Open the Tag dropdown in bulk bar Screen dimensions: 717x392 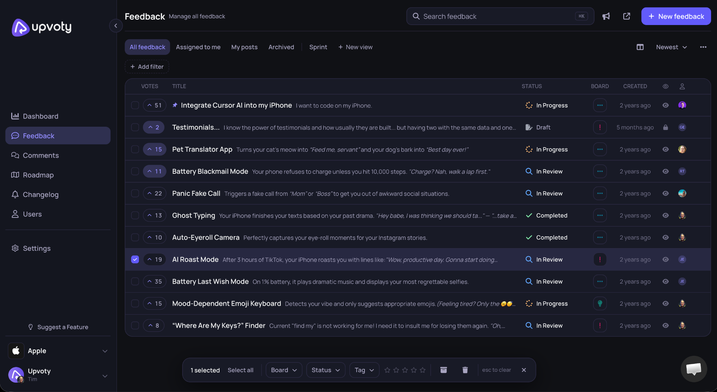click(364, 370)
